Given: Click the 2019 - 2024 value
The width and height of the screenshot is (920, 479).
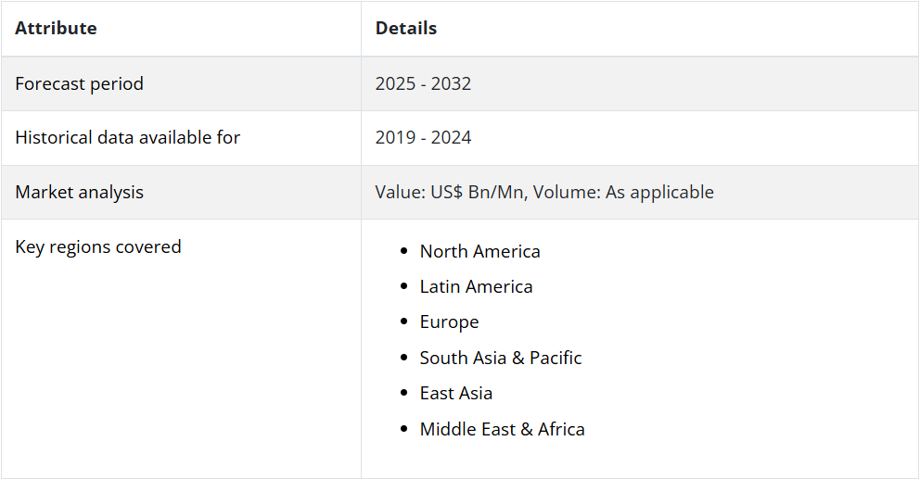Looking at the screenshot, I should click(x=423, y=137).
